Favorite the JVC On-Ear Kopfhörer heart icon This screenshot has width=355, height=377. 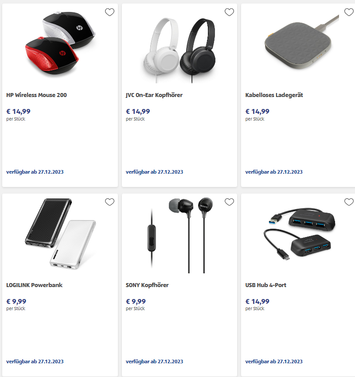[x=229, y=12]
